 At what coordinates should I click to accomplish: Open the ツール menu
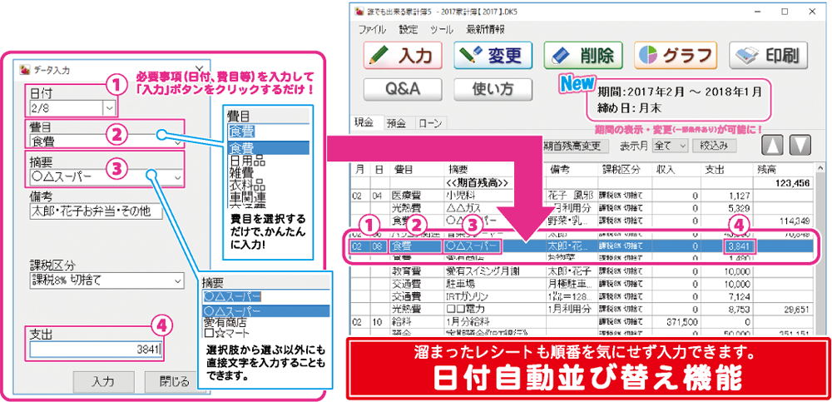pyautogui.click(x=441, y=29)
